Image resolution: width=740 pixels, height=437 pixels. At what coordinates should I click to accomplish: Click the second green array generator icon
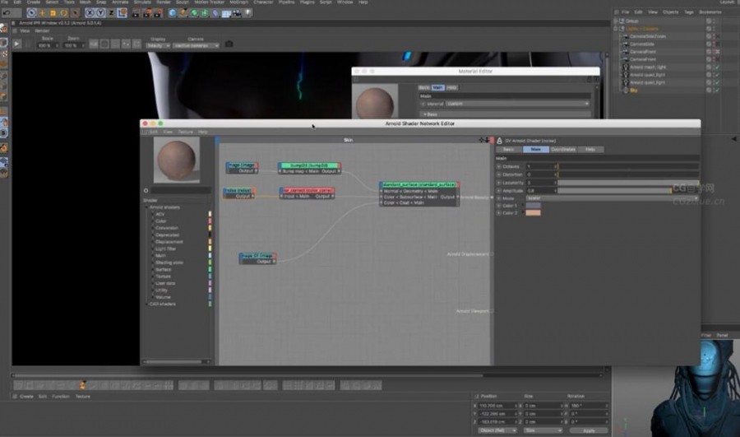click(205, 13)
